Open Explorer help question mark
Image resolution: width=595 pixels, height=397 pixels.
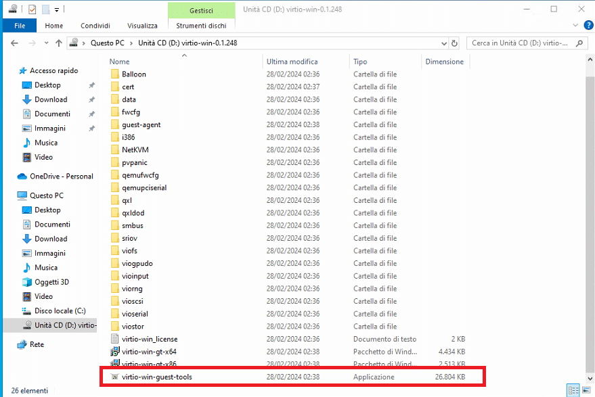[588, 26]
